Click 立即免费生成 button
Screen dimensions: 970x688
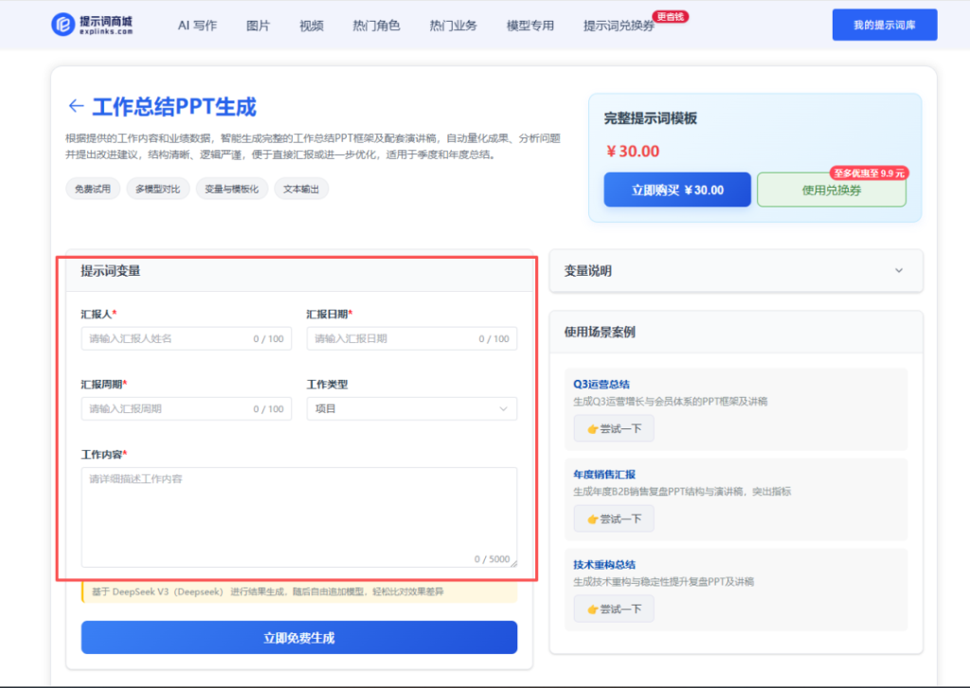[298, 638]
